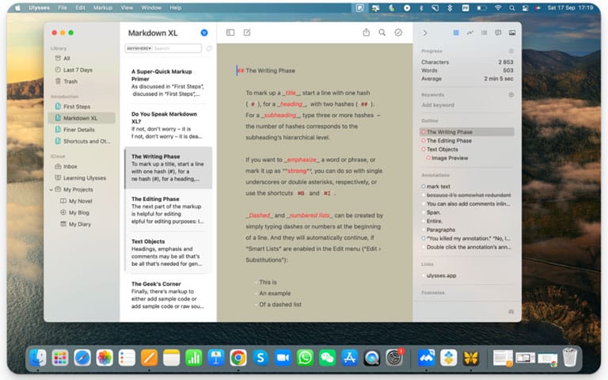Open Numbers from the Dock
This screenshot has width=608, height=380.
193,358
